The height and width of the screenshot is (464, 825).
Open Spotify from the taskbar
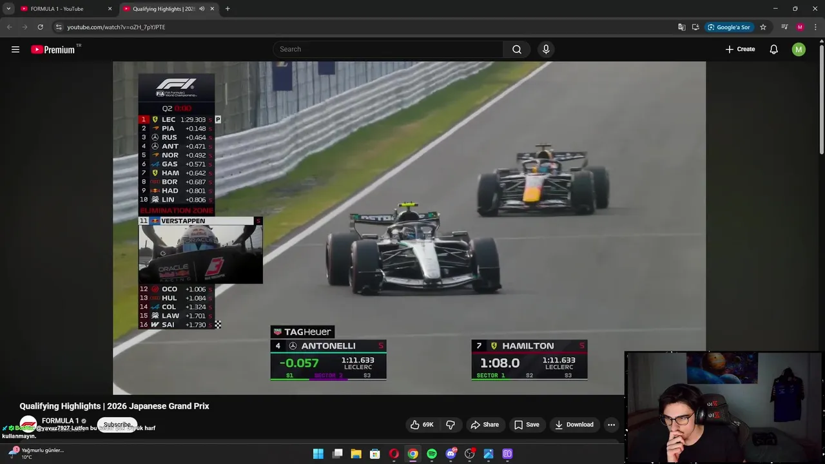(432, 454)
